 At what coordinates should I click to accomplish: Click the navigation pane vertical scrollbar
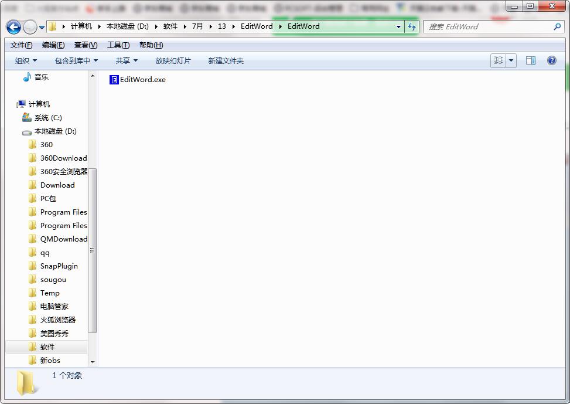[x=93, y=250]
